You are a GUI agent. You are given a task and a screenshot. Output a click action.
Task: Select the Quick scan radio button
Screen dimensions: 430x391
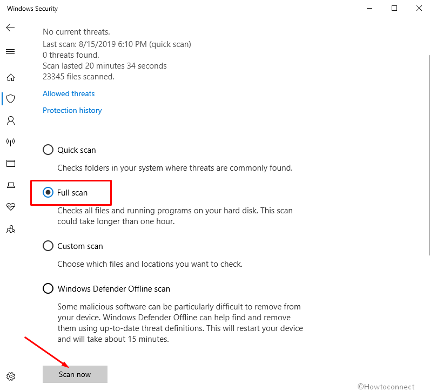(x=48, y=150)
